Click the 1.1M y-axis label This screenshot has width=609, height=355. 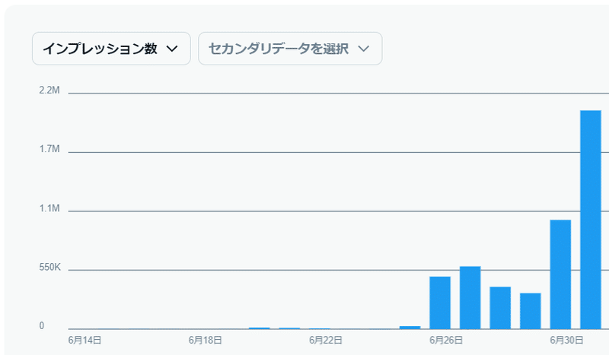pyautogui.click(x=49, y=208)
